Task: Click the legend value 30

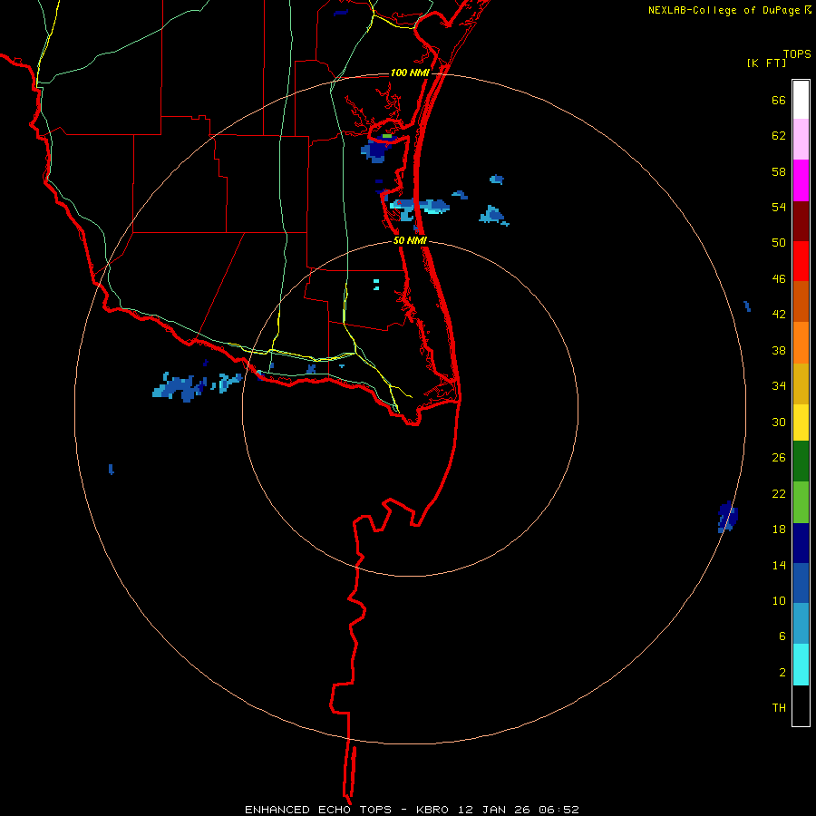Action: pos(779,422)
